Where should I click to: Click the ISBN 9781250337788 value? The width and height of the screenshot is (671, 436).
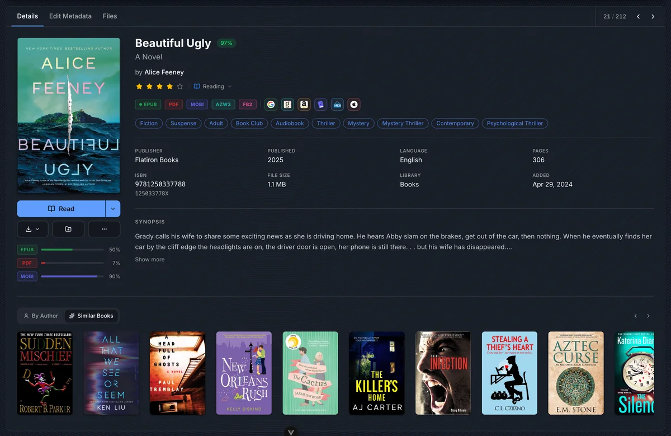pos(160,184)
